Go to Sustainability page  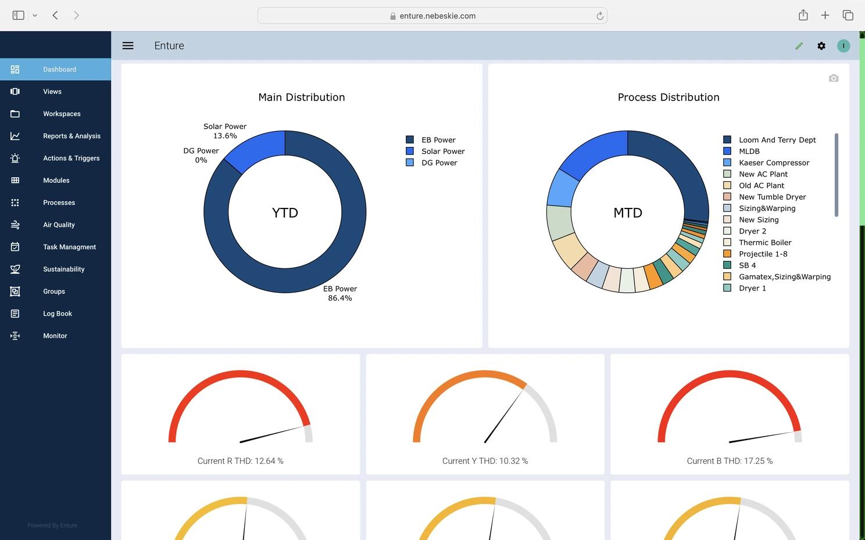[x=55, y=269]
